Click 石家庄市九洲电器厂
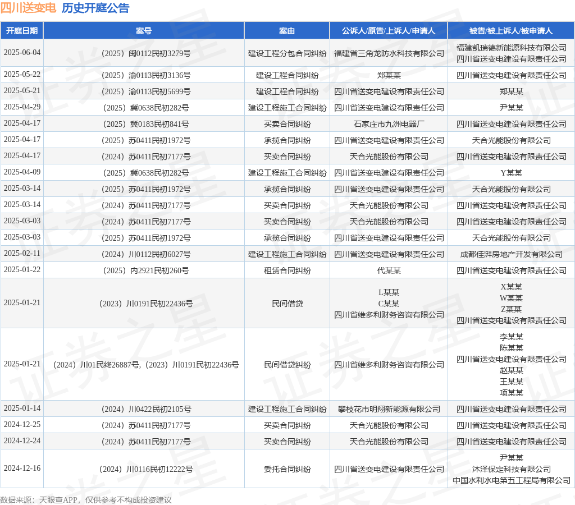This screenshot has width=575, height=505. pyautogui.click(x=389, y=124)
